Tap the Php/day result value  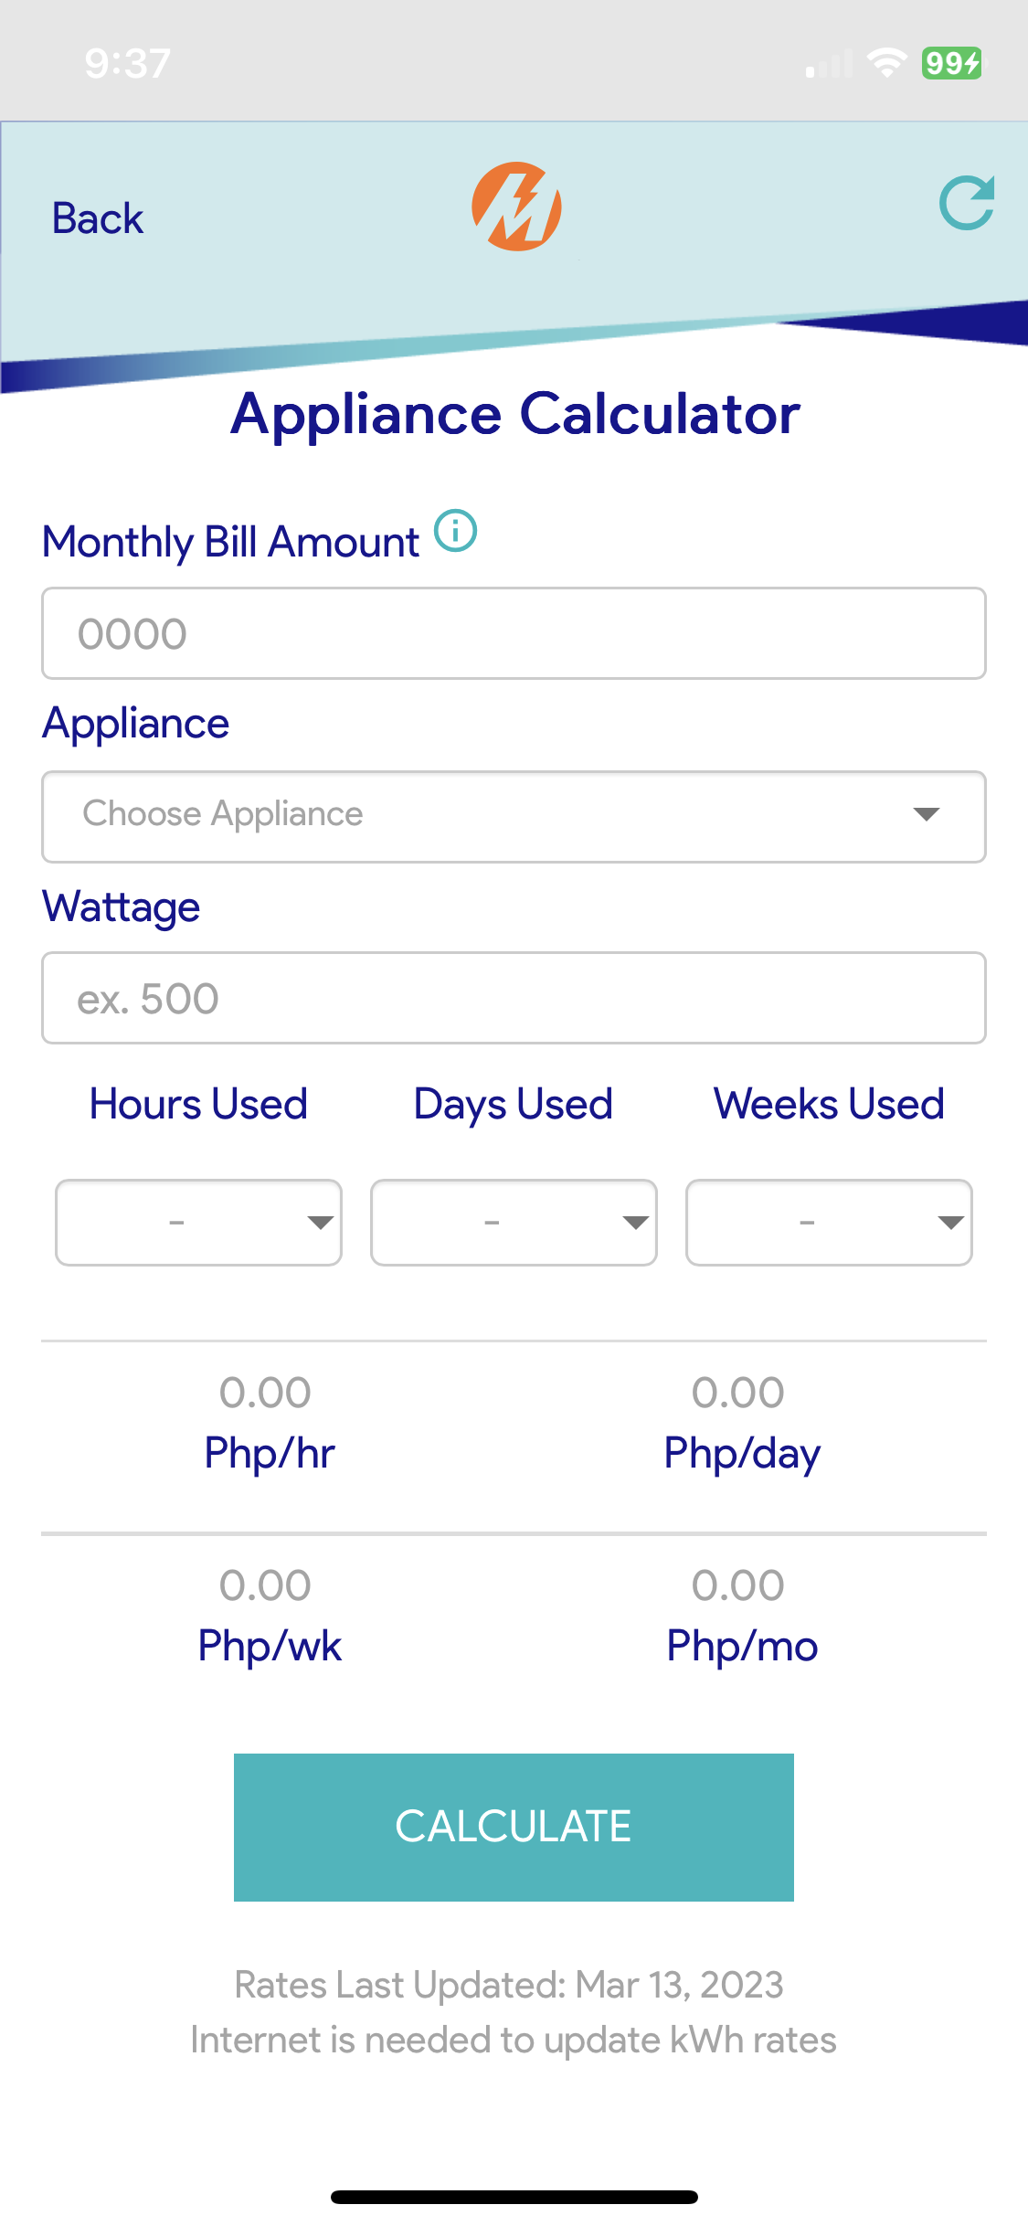point(738,1394)
